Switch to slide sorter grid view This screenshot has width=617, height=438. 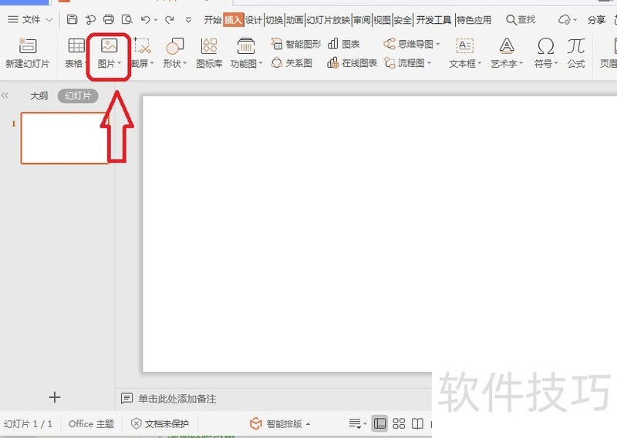pyautogui.click(x=399, y=423)
